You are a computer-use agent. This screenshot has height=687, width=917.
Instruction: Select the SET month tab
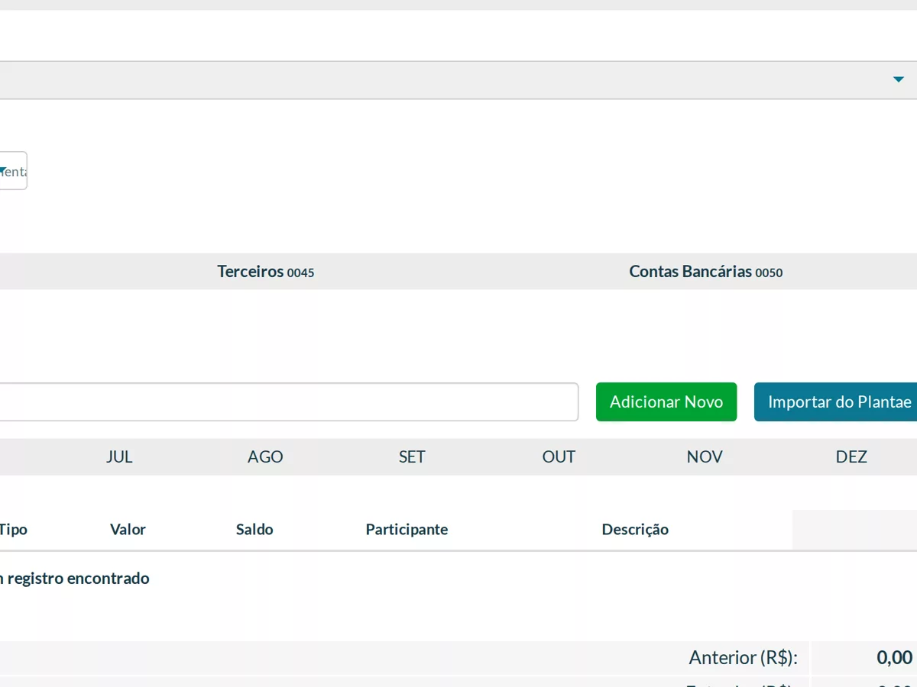coord(412,456)
